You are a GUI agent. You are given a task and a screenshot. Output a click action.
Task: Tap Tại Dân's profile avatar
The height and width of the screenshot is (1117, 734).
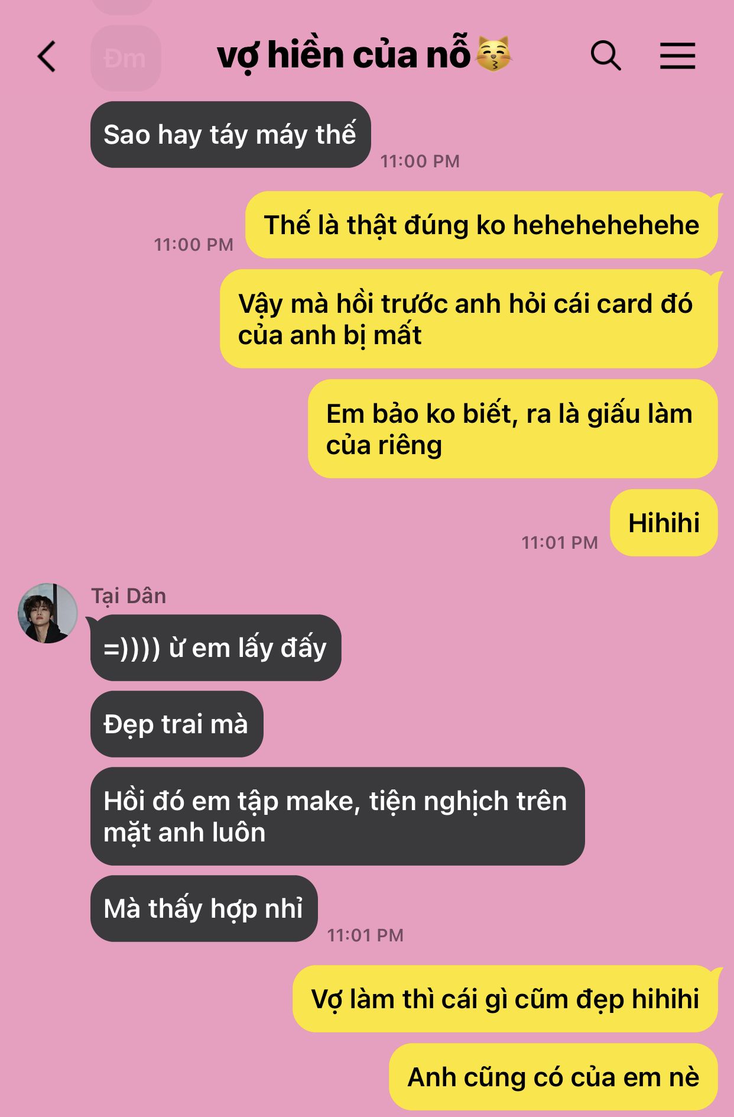tap(48, 613)
